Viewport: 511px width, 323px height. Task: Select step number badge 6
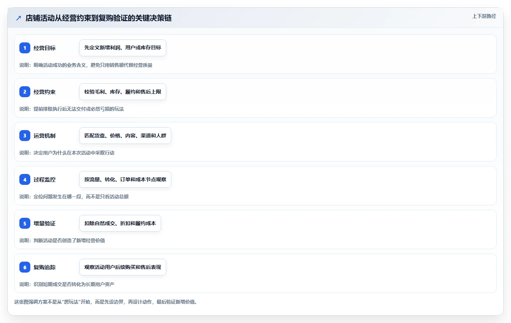coord(25,267)
